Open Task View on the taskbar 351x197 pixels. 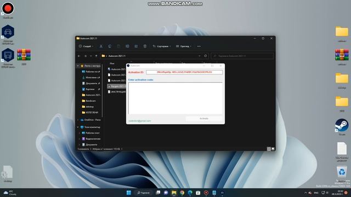click(158, 193)
